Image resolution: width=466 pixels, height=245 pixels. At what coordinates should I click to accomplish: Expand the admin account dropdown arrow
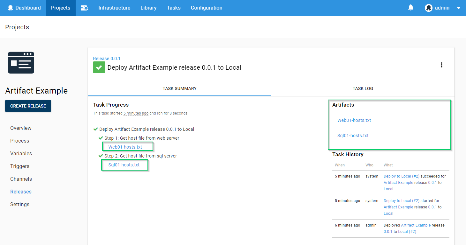(x=459, y=8)
